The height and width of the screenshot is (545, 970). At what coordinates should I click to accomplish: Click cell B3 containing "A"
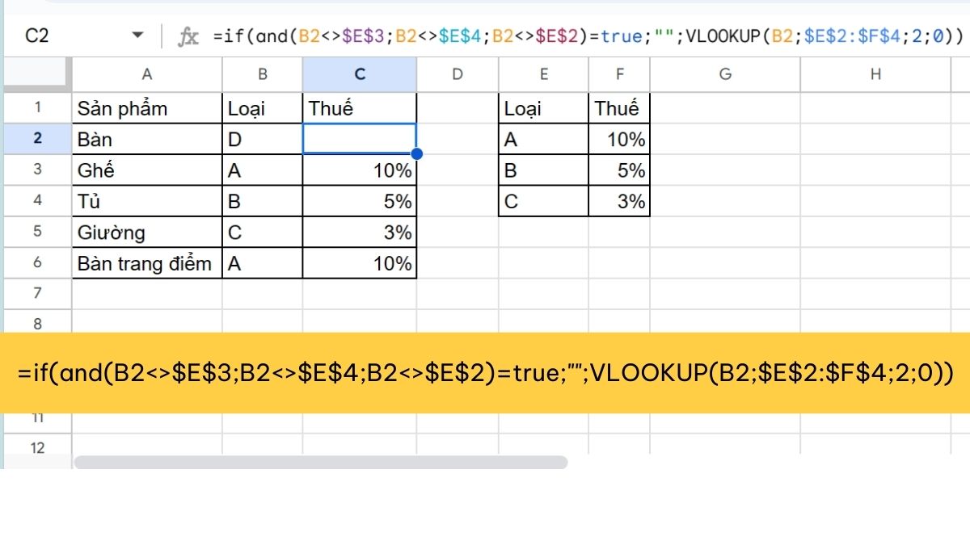point(263,170)
